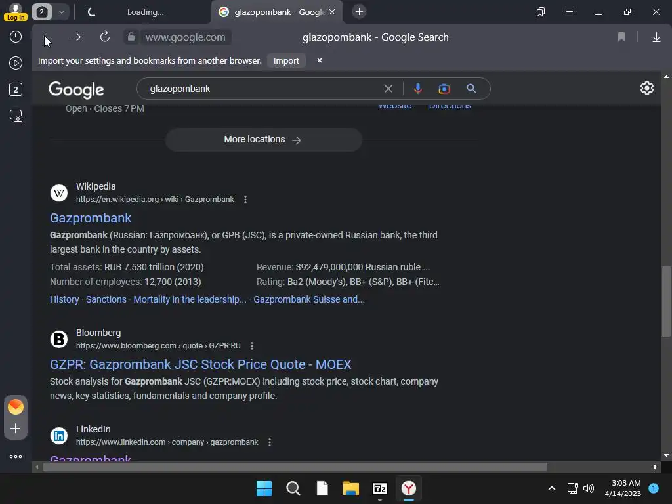Screen dimensions: 672x504
Task: Open LinkedIn result options menu
Action: (x=270, y=442)
